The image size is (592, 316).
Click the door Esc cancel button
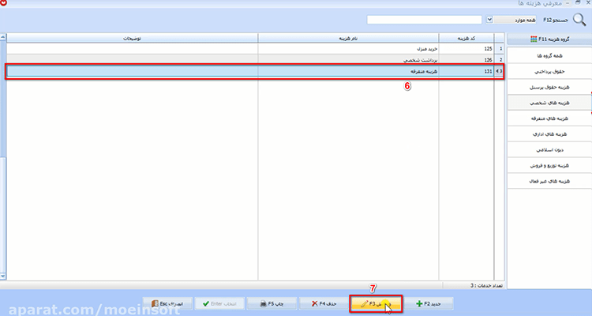pos(167,303)
